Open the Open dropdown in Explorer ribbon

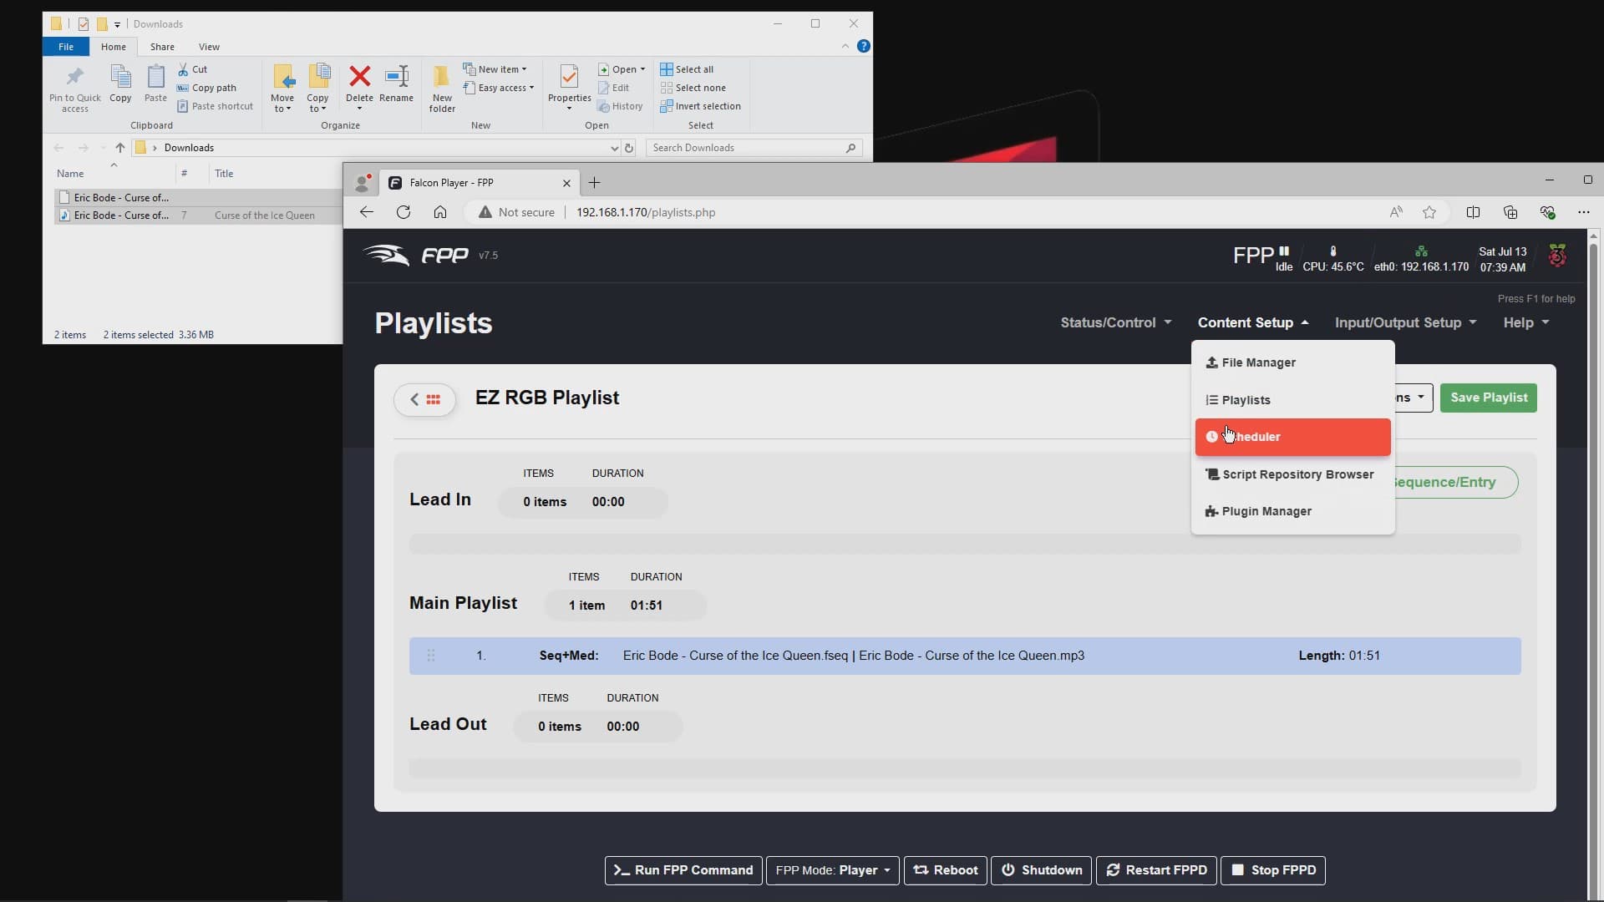tap(622, 69)
